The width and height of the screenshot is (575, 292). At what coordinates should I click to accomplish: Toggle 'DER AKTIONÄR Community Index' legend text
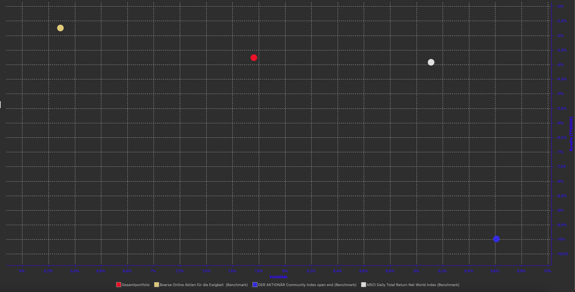(307, 285)
